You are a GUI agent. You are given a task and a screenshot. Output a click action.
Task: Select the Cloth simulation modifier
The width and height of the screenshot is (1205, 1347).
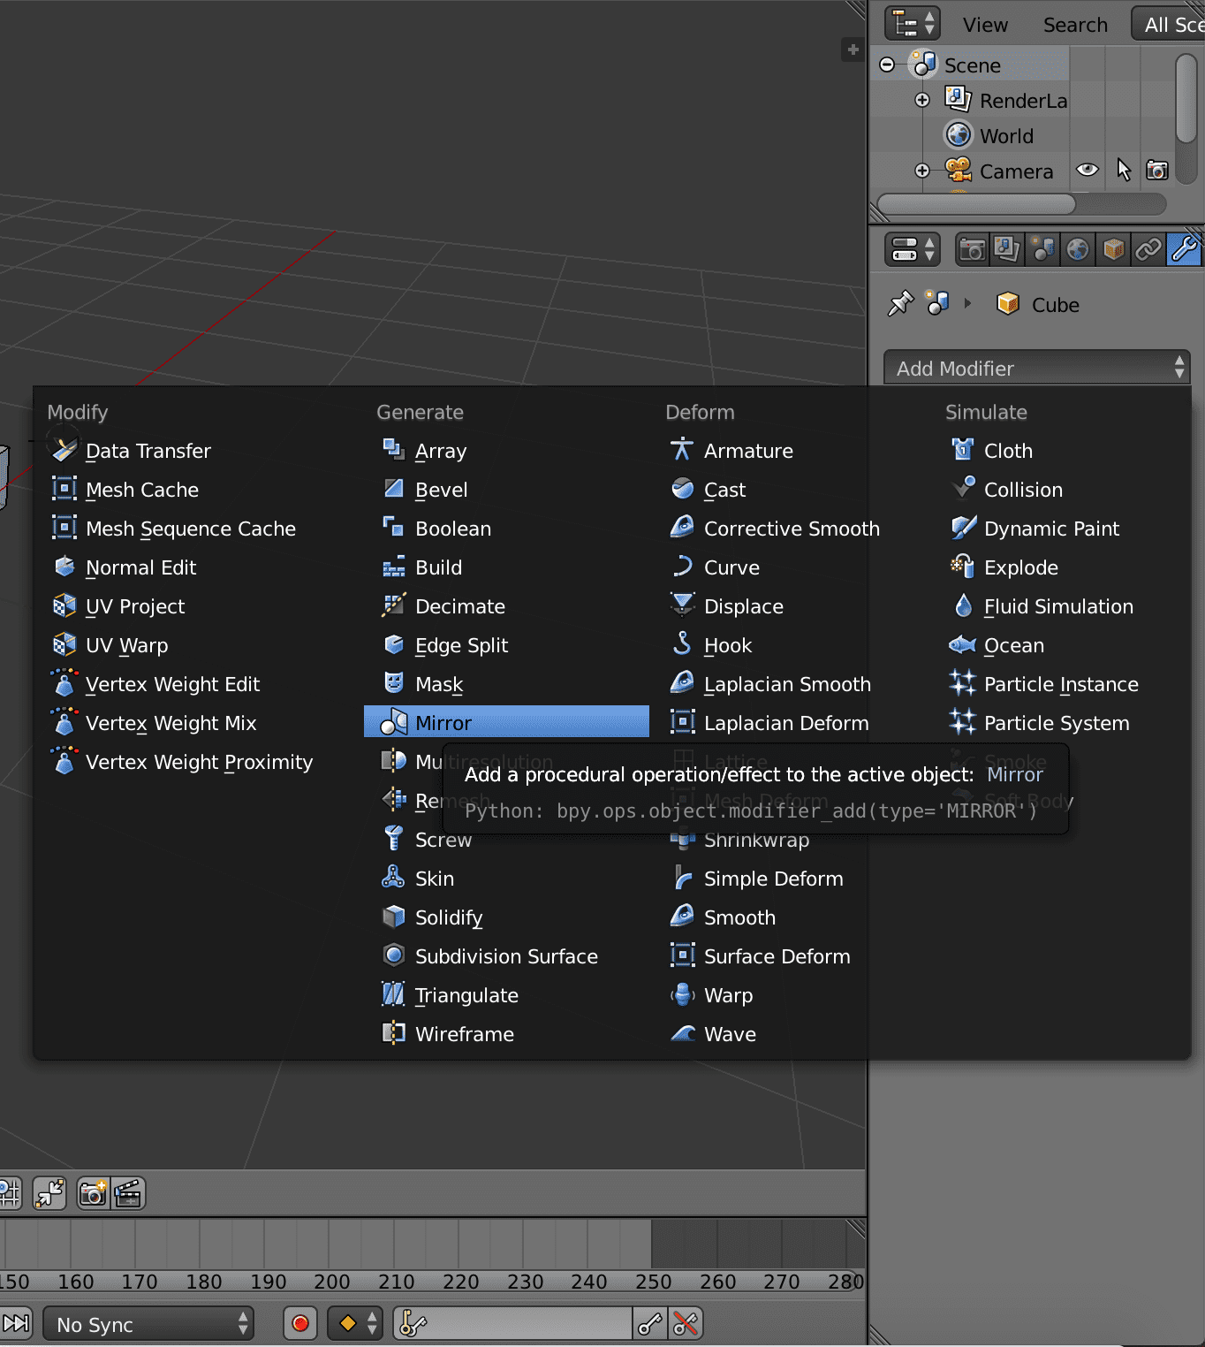pos(1060,451)
